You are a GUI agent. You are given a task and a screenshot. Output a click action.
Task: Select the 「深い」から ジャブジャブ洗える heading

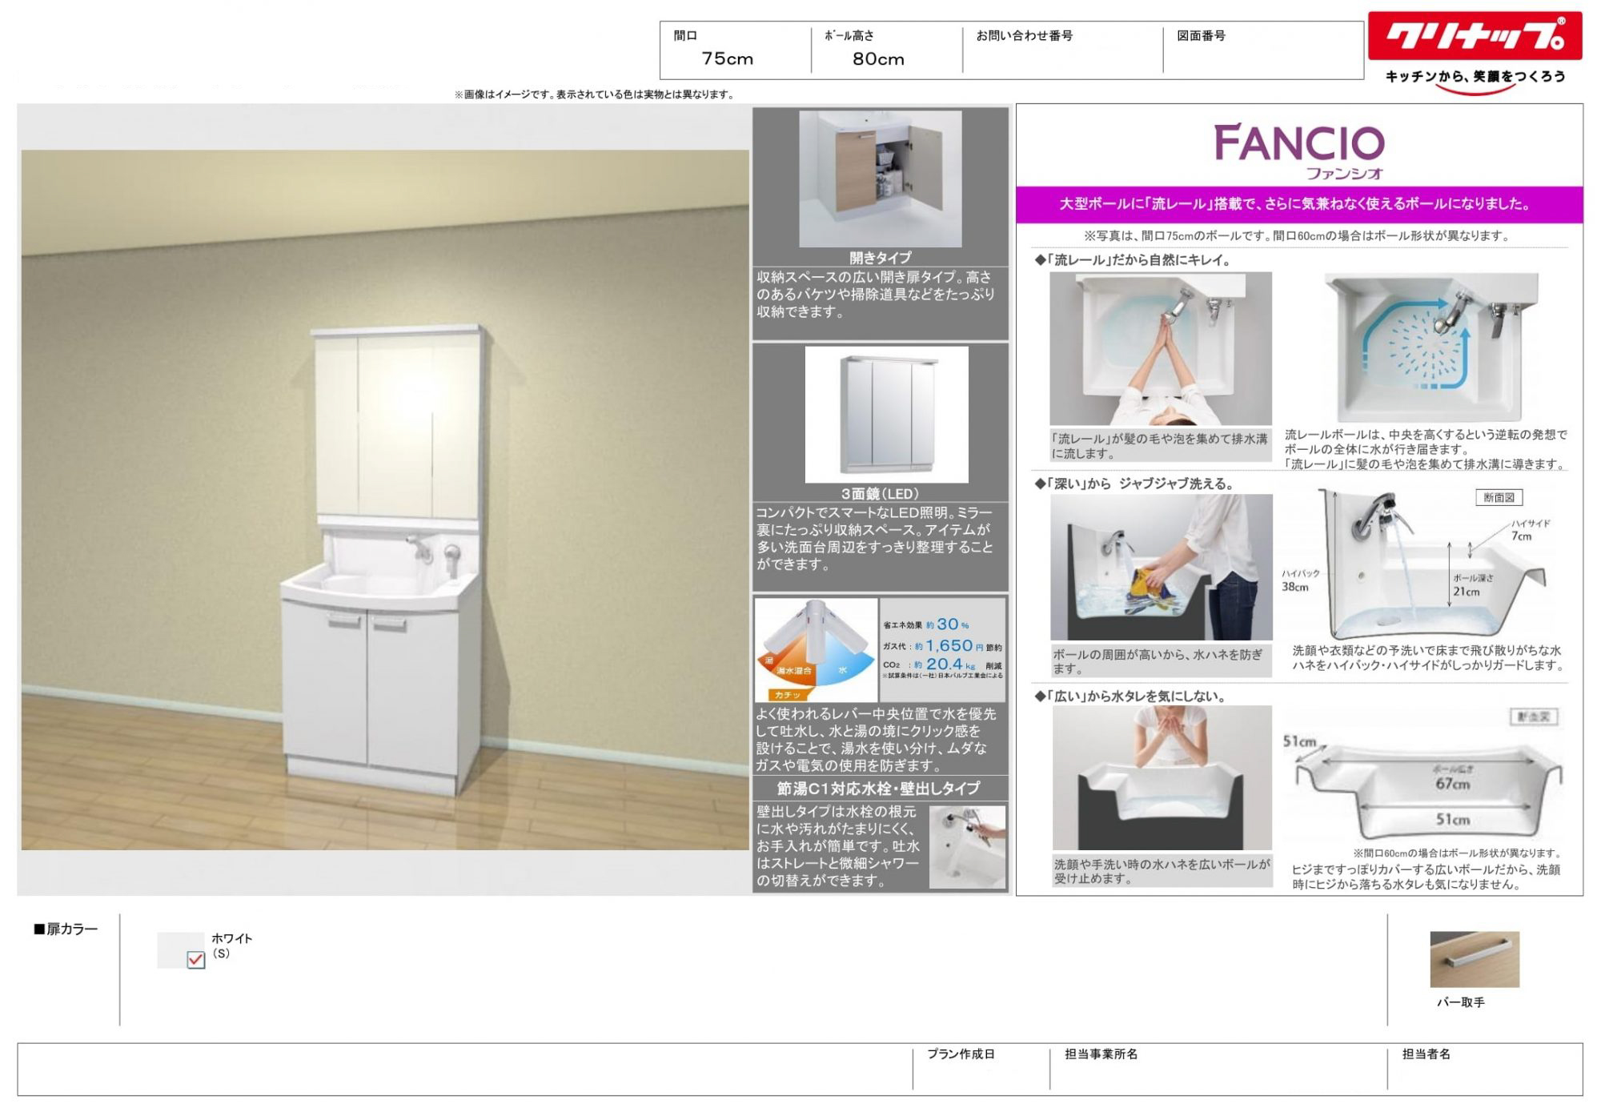(1135, 484)
